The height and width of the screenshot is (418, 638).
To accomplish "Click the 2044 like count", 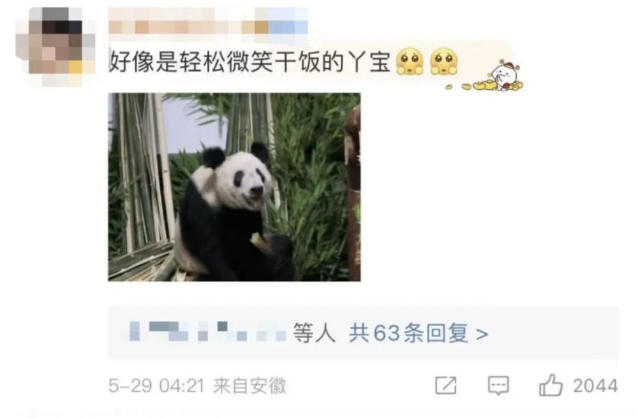I will coord(596,386).
